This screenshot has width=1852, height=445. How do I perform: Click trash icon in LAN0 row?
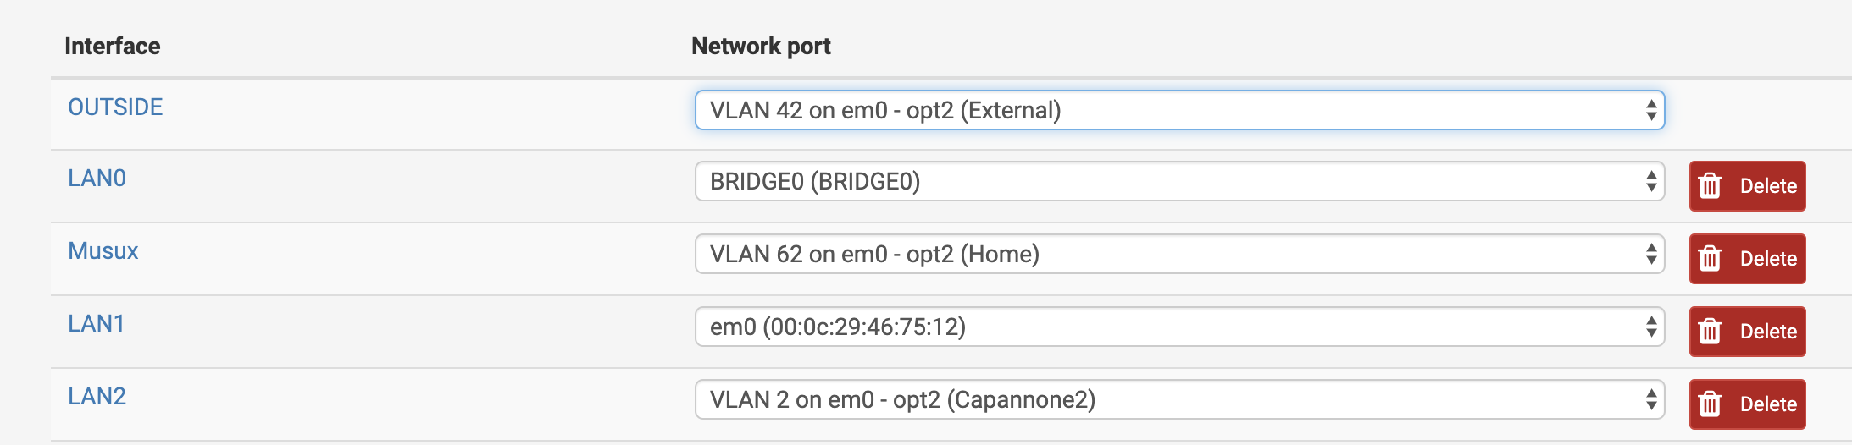pos(1710,185)
